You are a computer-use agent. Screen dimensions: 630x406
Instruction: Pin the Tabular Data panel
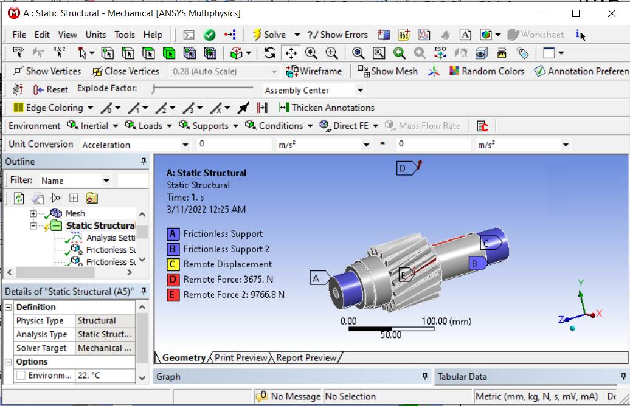click(623, 376)
